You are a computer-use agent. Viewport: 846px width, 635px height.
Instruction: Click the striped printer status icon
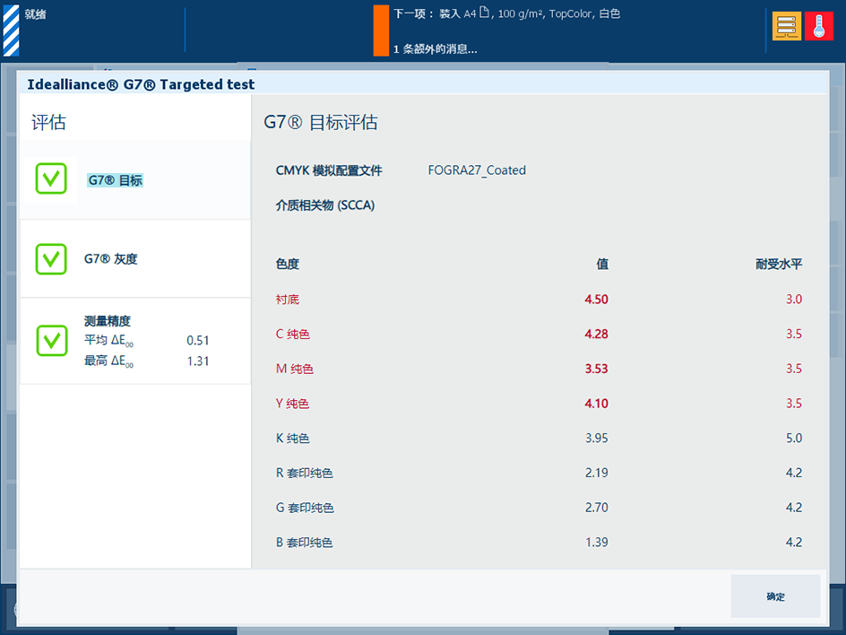[11, 30]
